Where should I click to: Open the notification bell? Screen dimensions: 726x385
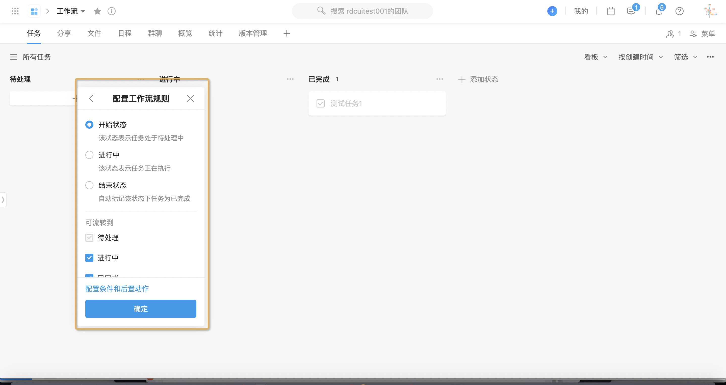click(659, 11)
